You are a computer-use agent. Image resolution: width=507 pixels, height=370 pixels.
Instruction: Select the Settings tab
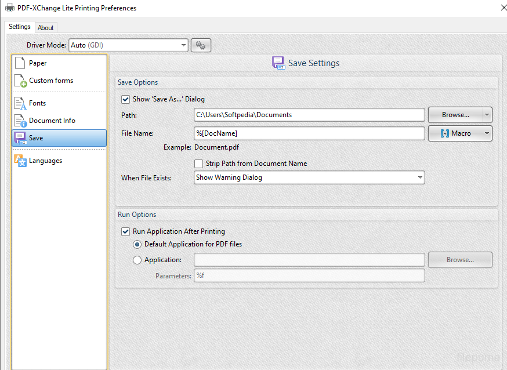pyautogui.click(x=20, y=27)
